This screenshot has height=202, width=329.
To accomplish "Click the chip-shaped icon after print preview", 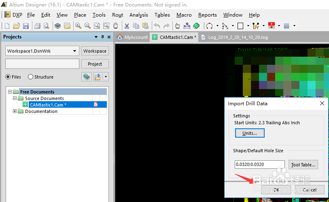I will (x=58, y=26).
